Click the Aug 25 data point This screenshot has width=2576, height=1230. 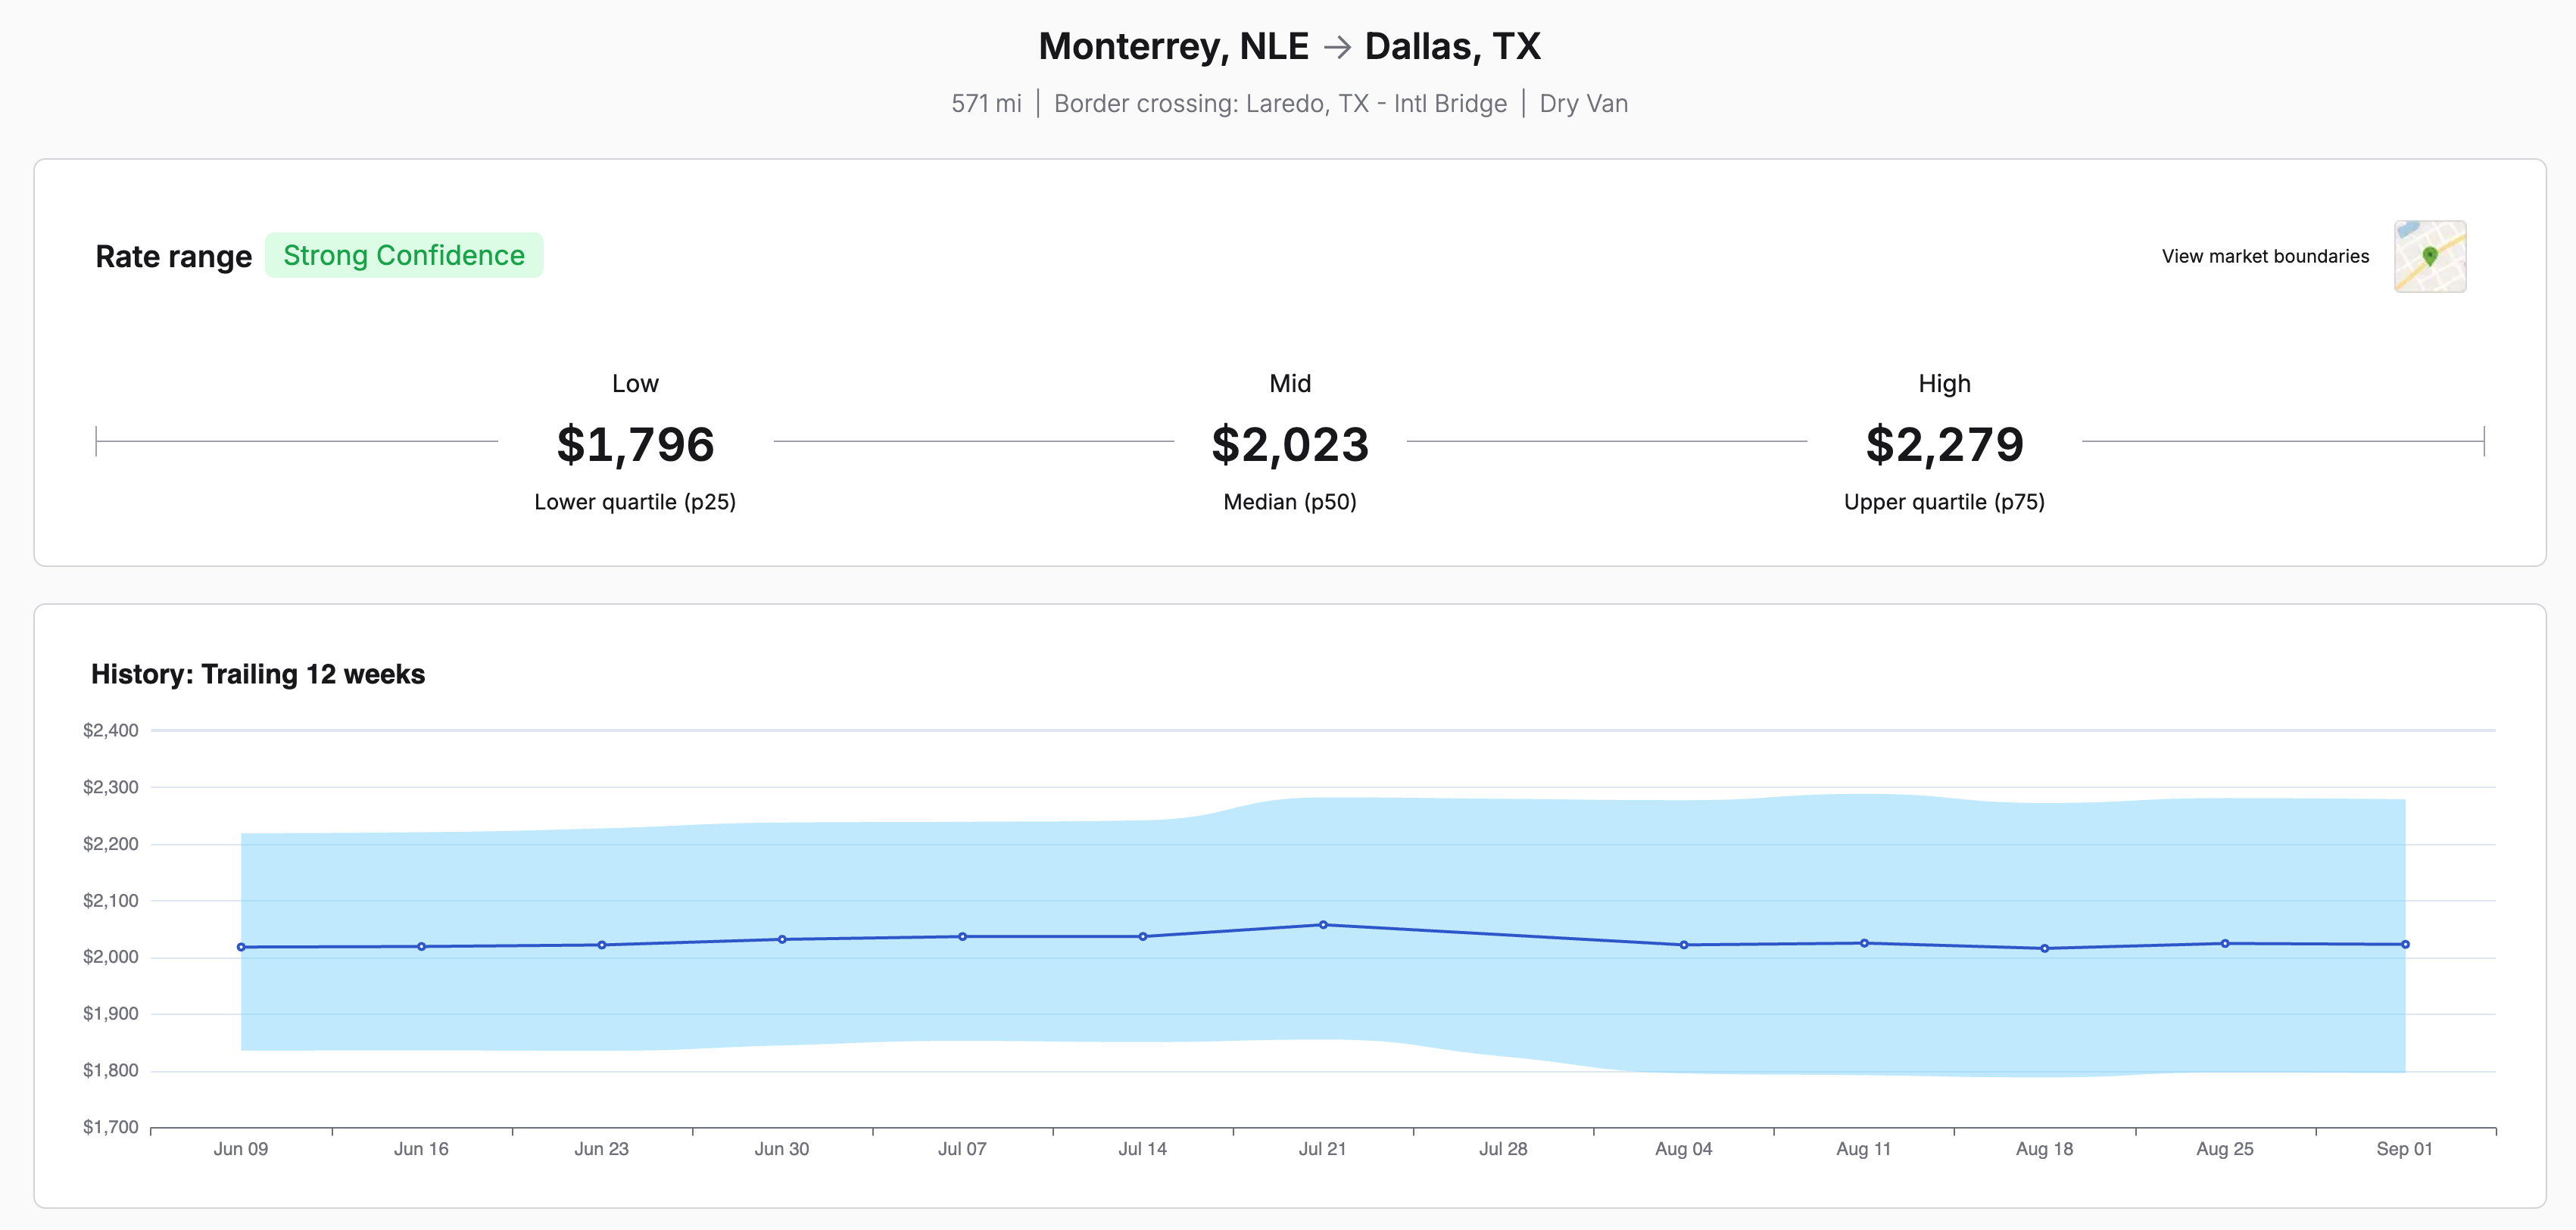(x=2225, y=943)
